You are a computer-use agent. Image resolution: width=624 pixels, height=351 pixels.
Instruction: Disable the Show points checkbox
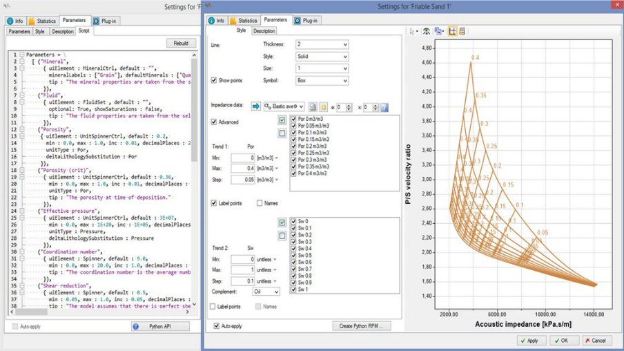coord(214,81)
